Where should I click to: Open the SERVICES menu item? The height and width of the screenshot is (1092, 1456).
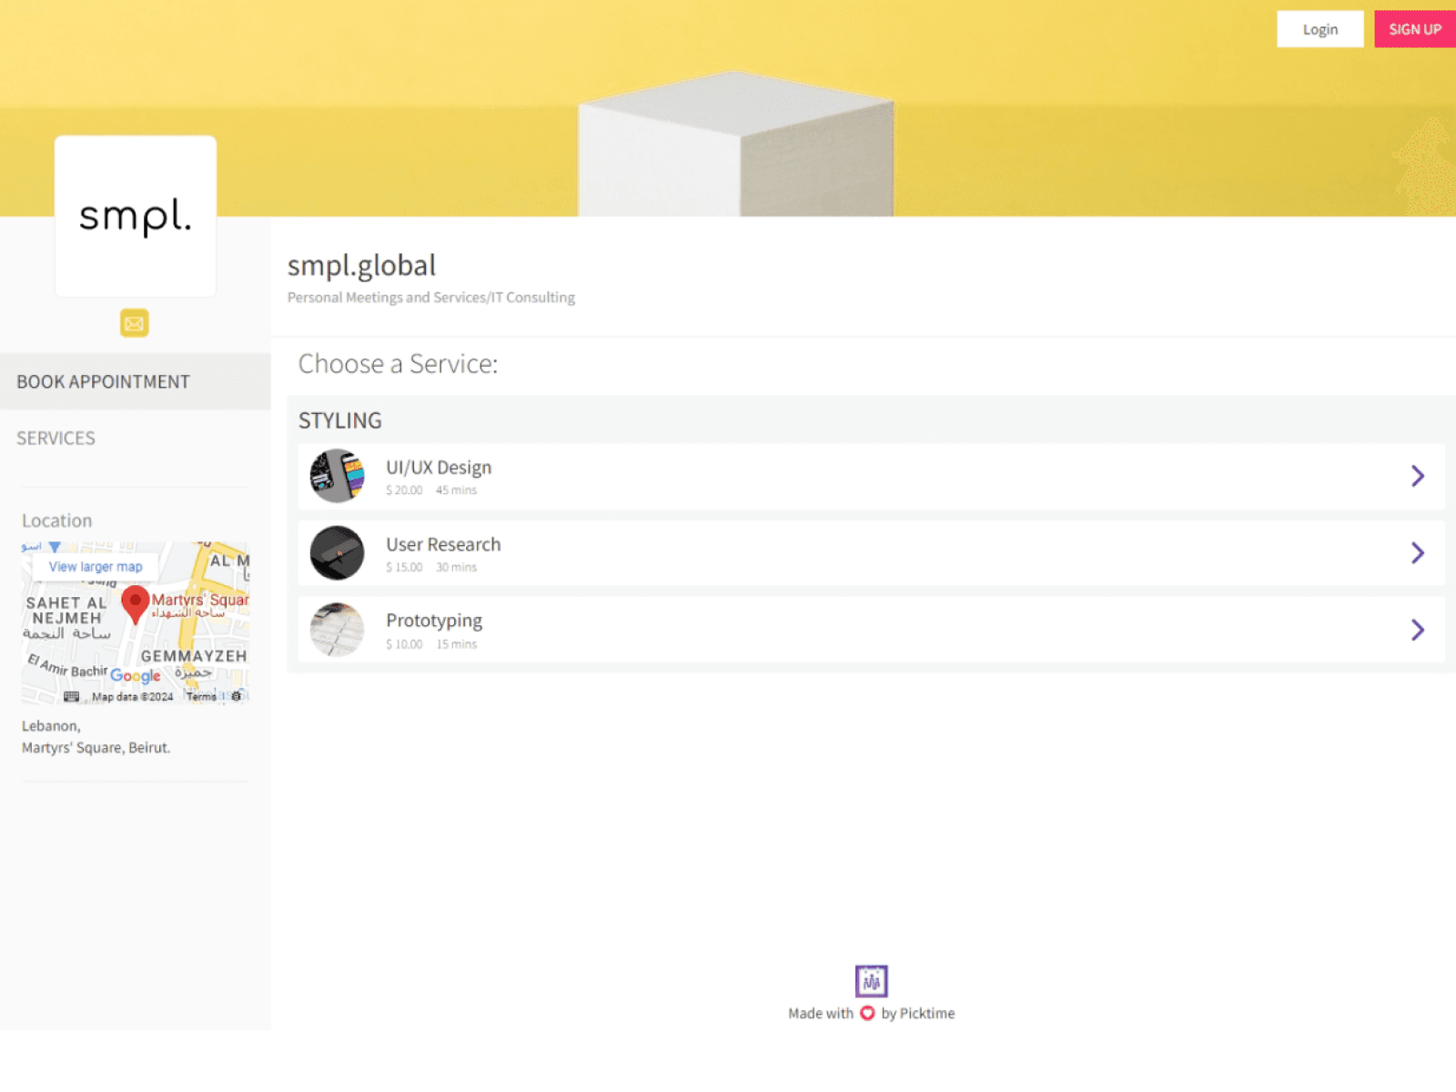[136, 439]
